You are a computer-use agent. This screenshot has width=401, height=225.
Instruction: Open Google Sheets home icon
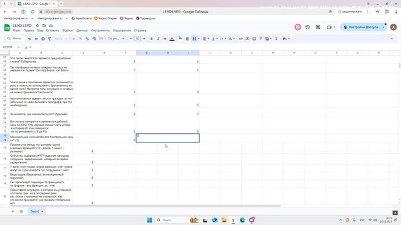tap(7, 27)
